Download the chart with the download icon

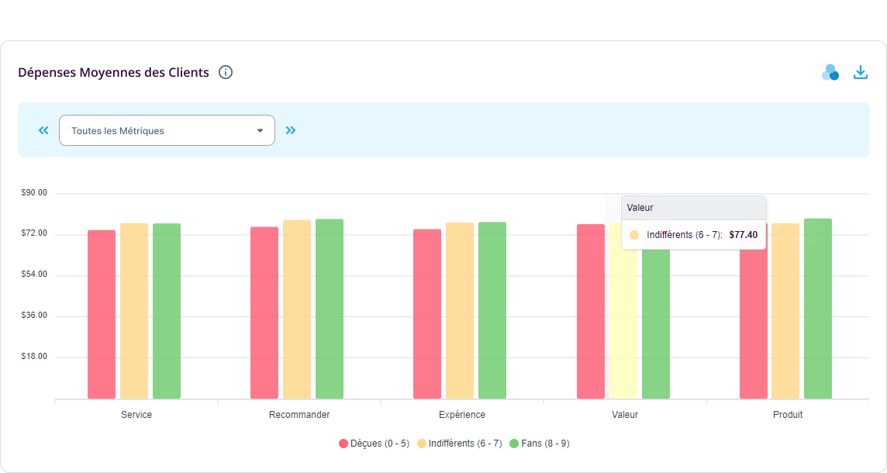point(861,72)
